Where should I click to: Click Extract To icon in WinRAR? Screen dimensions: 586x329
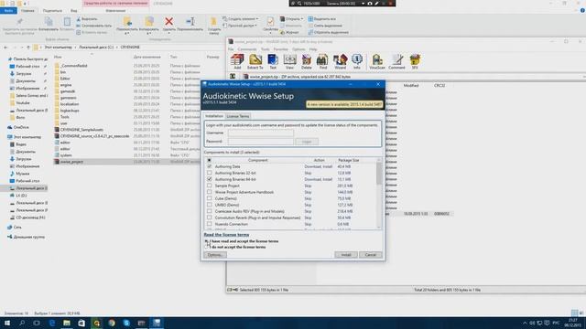(x=255, y=61)
